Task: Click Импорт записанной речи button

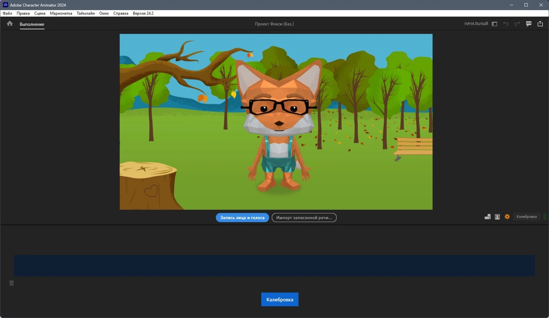Action: point(304,217)
